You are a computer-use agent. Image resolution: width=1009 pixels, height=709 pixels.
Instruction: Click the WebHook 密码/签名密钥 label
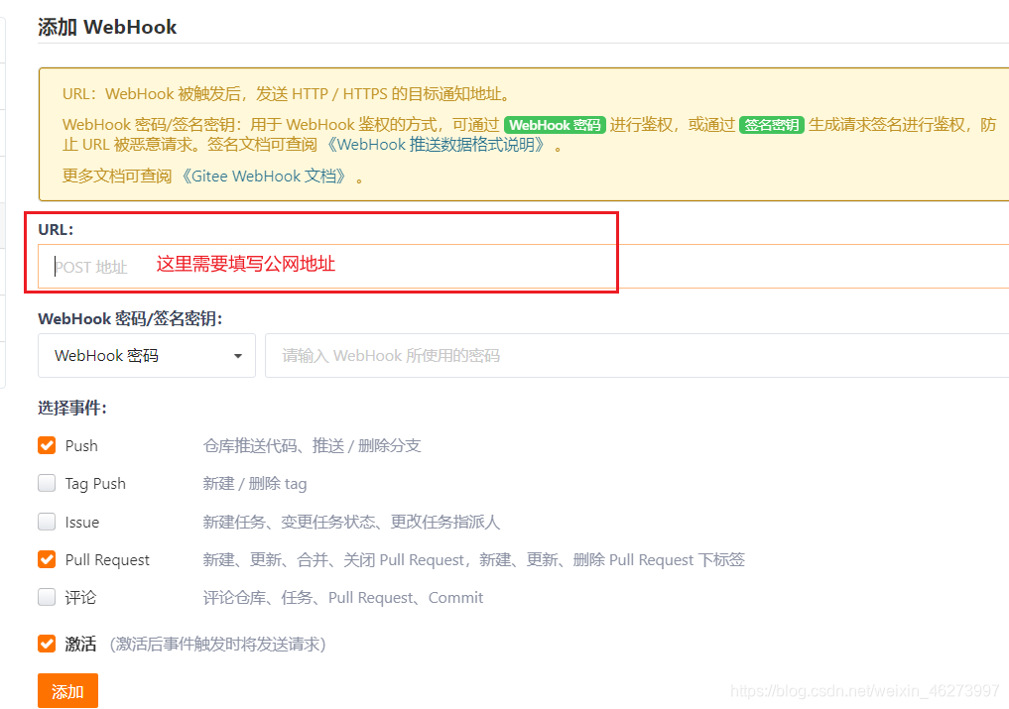130,319
